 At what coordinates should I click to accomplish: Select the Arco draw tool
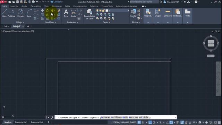click(x=29, y=13)
